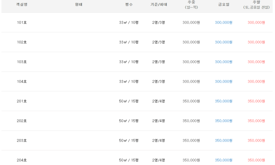Select room name 204호
Screen dimensions: 275x165
pos(22,160)
